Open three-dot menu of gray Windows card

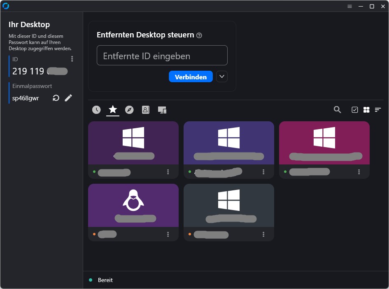pos(263,234)
